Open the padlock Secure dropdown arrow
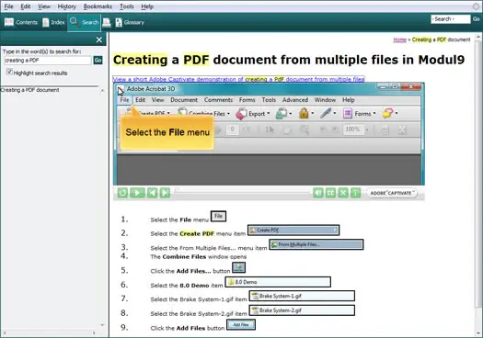Viewport: 483px width, 338px height. [x=313, y=114]
